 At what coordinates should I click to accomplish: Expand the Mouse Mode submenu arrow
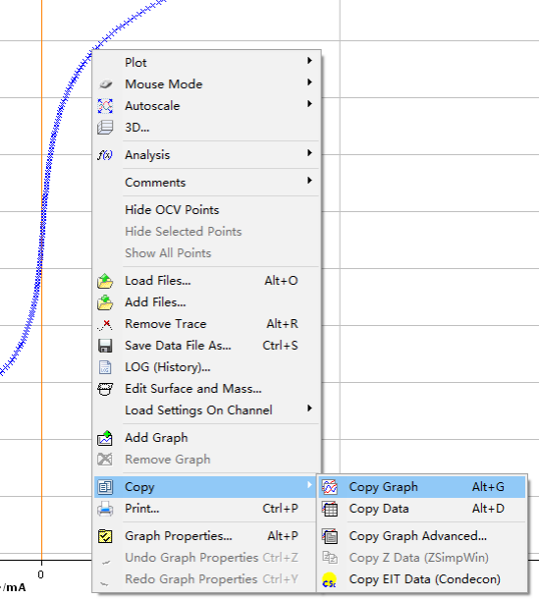[x=309, y=82]
